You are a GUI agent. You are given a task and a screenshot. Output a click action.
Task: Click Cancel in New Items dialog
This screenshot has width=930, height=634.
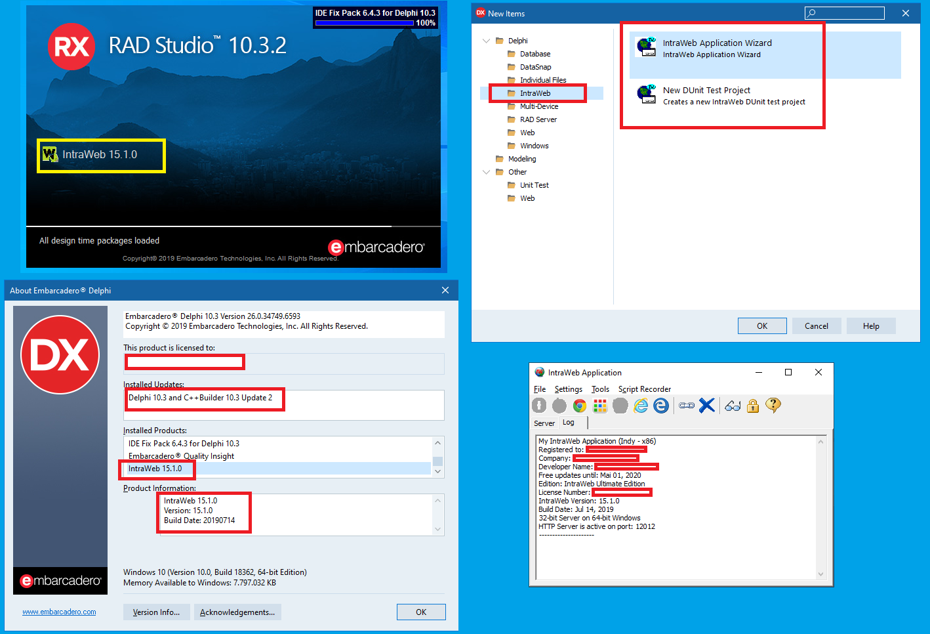point(817,326)
